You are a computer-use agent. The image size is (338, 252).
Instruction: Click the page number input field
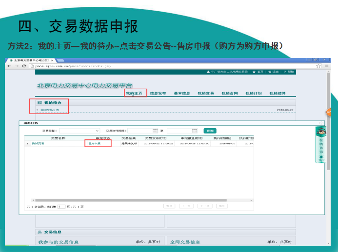(x=61, y=207)
